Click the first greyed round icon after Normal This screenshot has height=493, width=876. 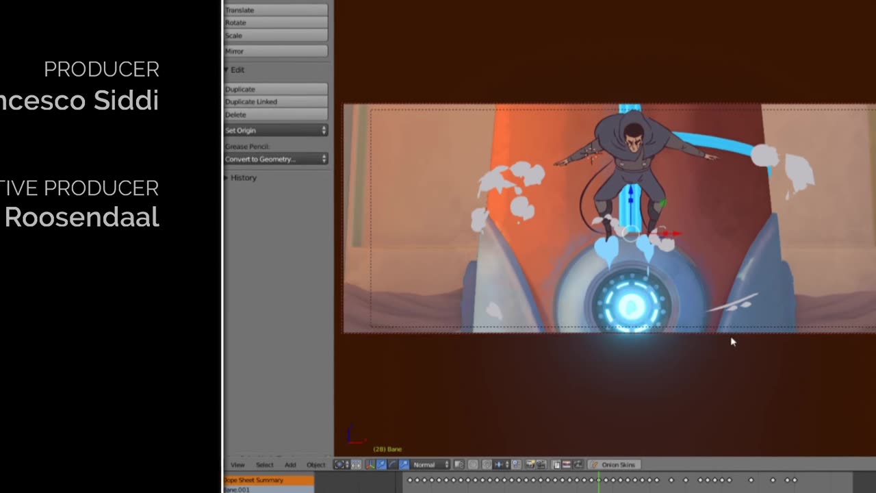[473, 464]
